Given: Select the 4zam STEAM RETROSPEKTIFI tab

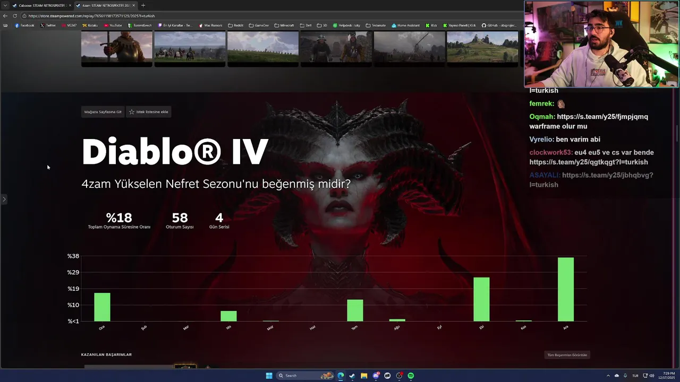Looking at the screenshot, I should [x=105, y=5].
